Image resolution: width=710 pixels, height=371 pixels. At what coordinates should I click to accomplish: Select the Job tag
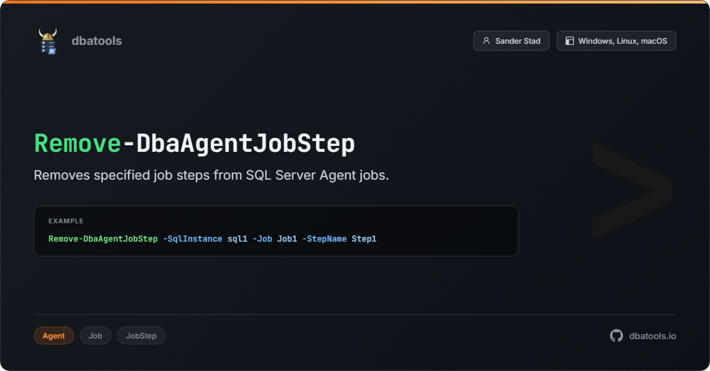[95, 336]
